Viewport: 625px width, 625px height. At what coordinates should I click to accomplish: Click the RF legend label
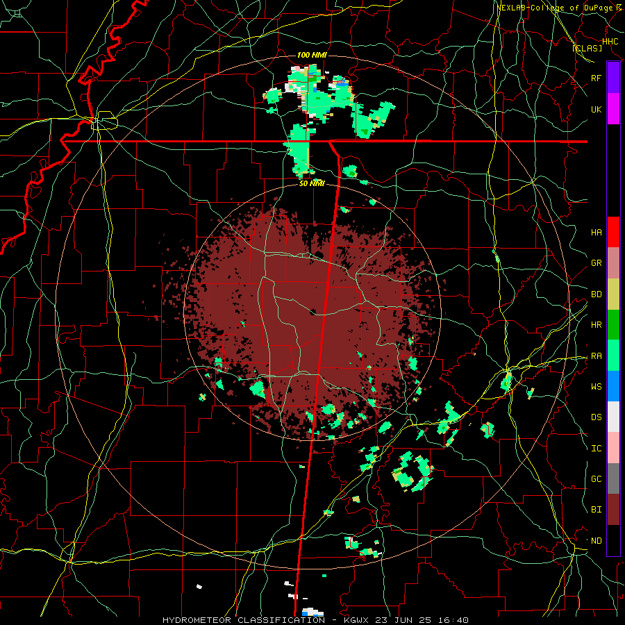click(596, 78)
